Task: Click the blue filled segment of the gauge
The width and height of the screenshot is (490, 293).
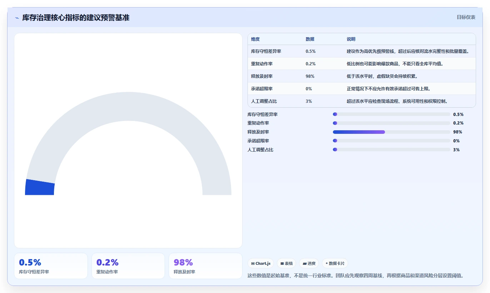Action: click(40, 187)
